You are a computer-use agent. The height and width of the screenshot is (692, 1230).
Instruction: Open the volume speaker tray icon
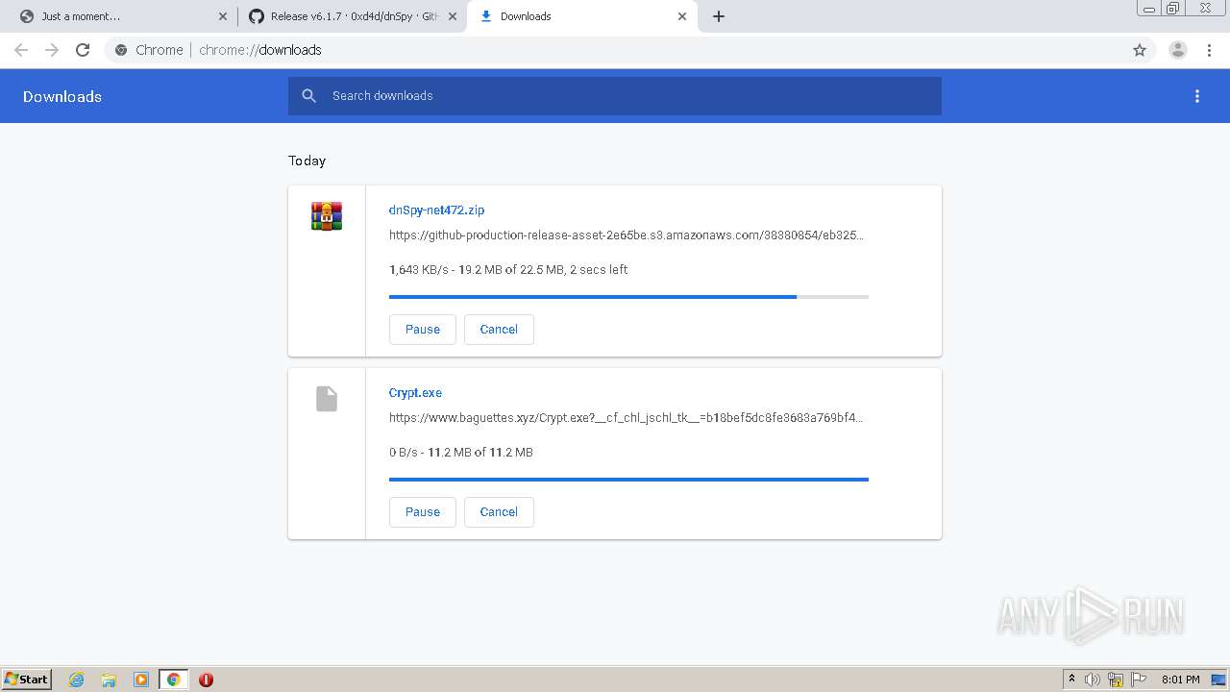1093,680
